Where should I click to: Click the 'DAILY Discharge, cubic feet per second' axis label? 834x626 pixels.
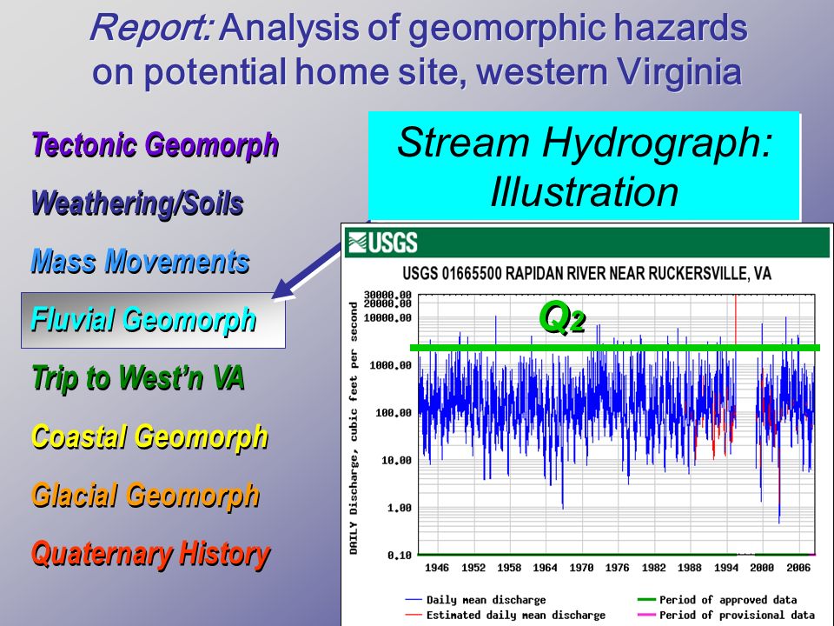click(x=354, y=429)
